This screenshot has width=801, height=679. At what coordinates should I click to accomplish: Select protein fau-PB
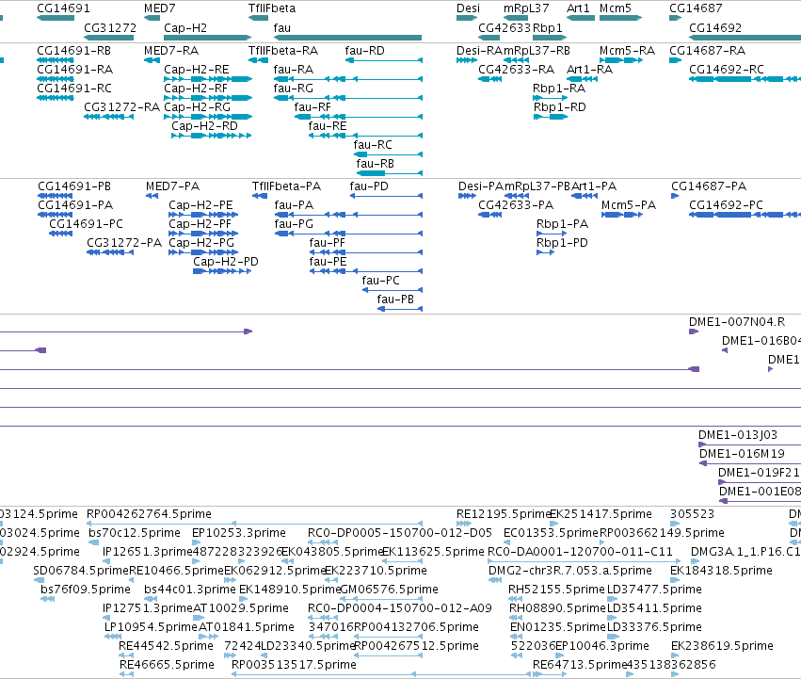tap(400, 309)
